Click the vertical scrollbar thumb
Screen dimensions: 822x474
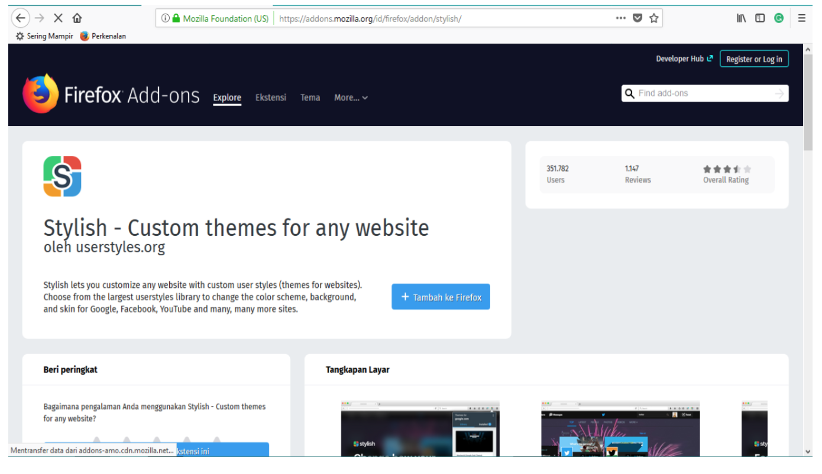808,103
